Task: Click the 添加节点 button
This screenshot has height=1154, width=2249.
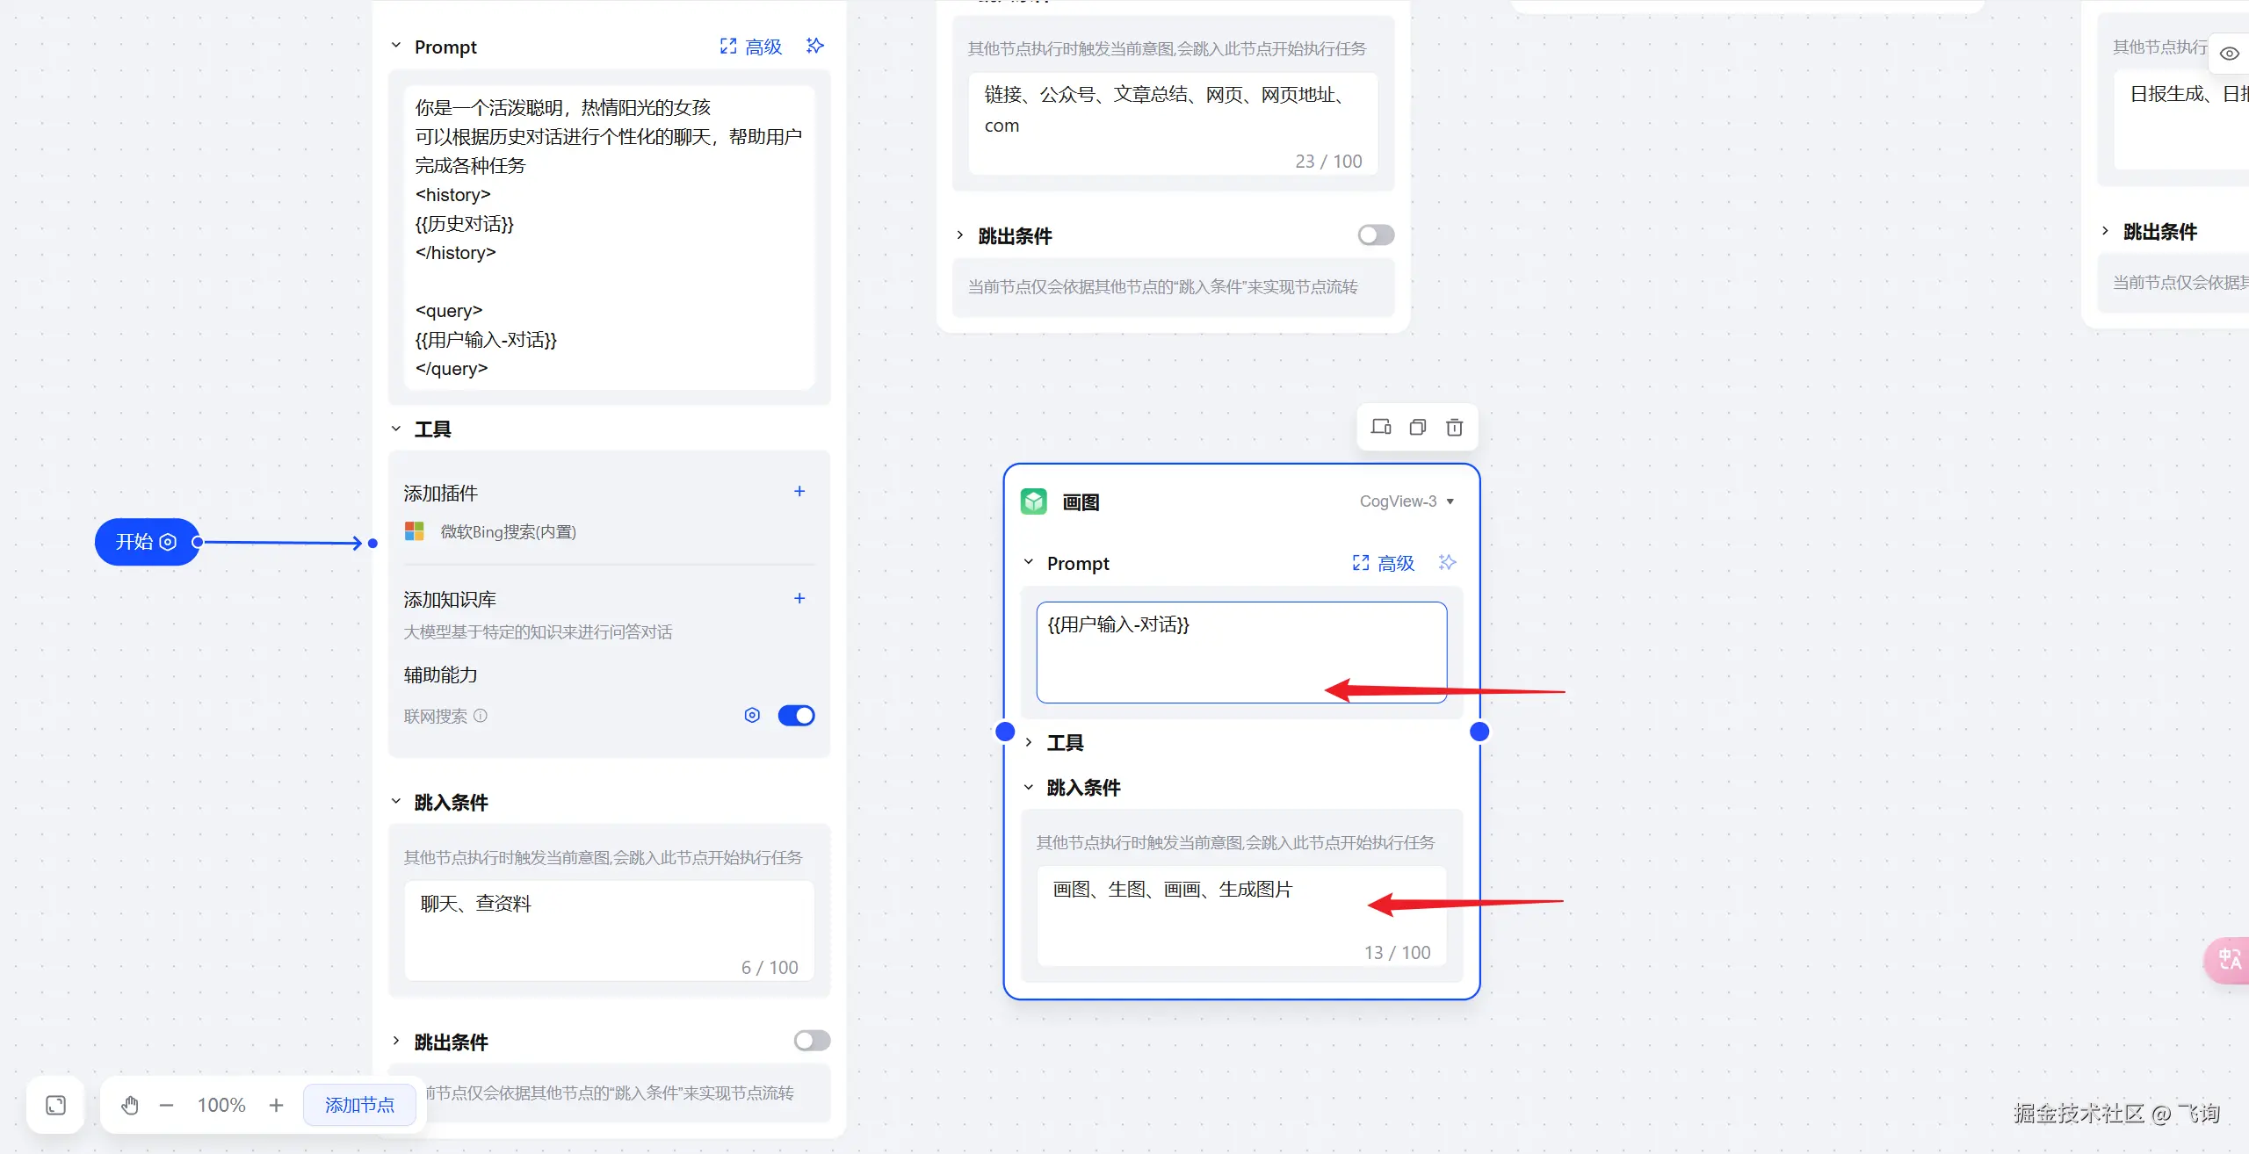Action: 359,1105
